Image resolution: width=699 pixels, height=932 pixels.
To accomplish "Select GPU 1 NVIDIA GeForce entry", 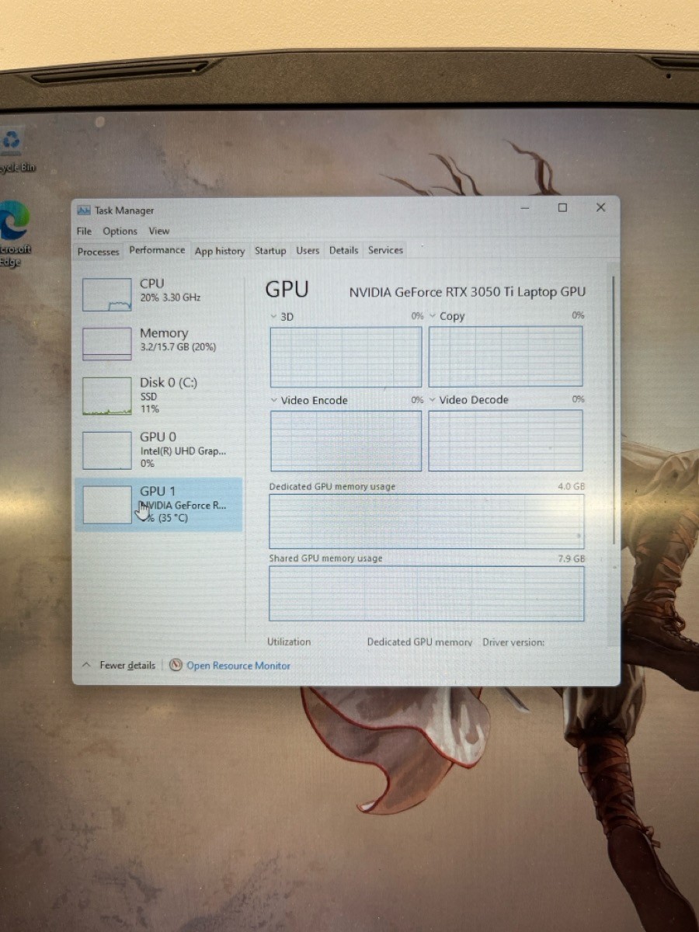I will pyautogui.click(x=159, y=505).
